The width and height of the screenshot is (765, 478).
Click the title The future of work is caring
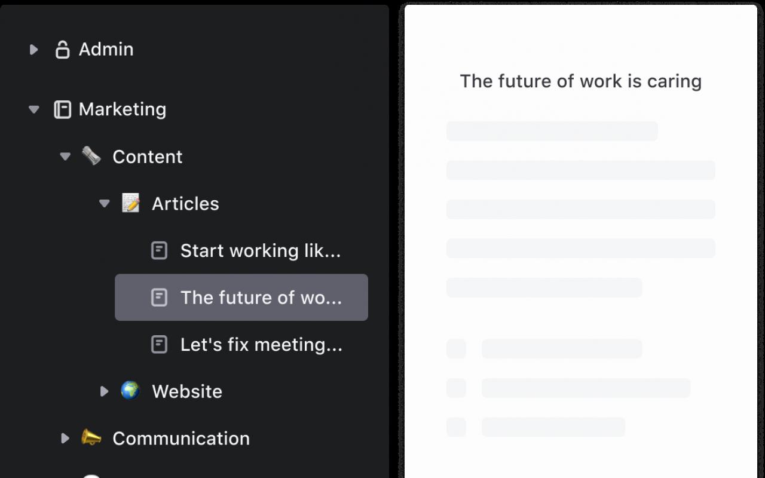pos(581,81)
